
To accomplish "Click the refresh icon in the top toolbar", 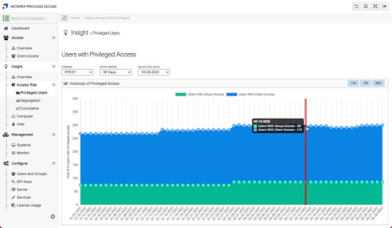I will coord(356,6).
